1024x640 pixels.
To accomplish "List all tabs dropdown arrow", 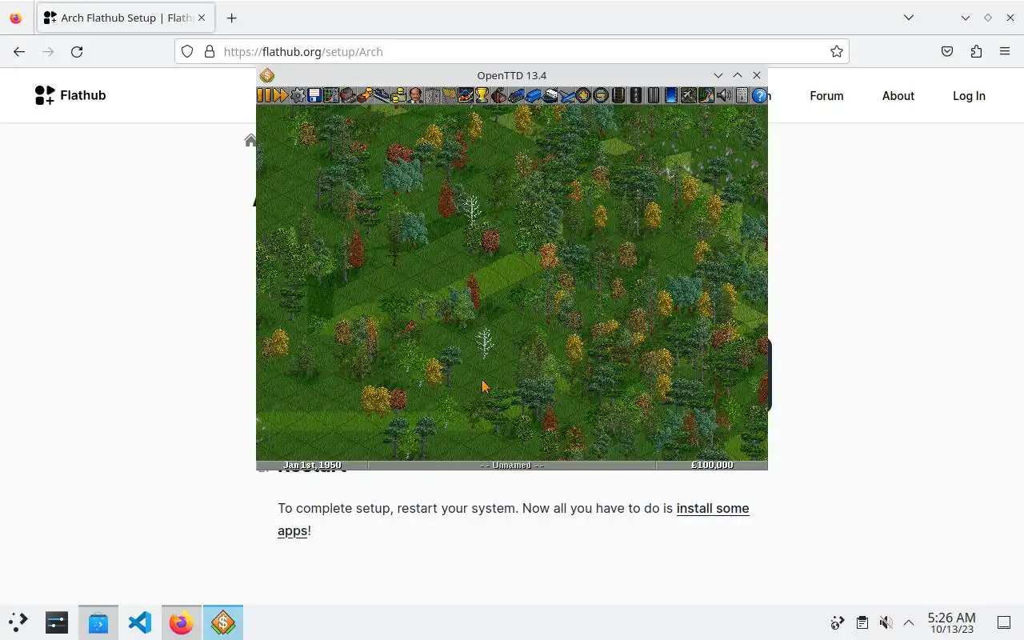I will pyautogui.click(x=909, y=18).
